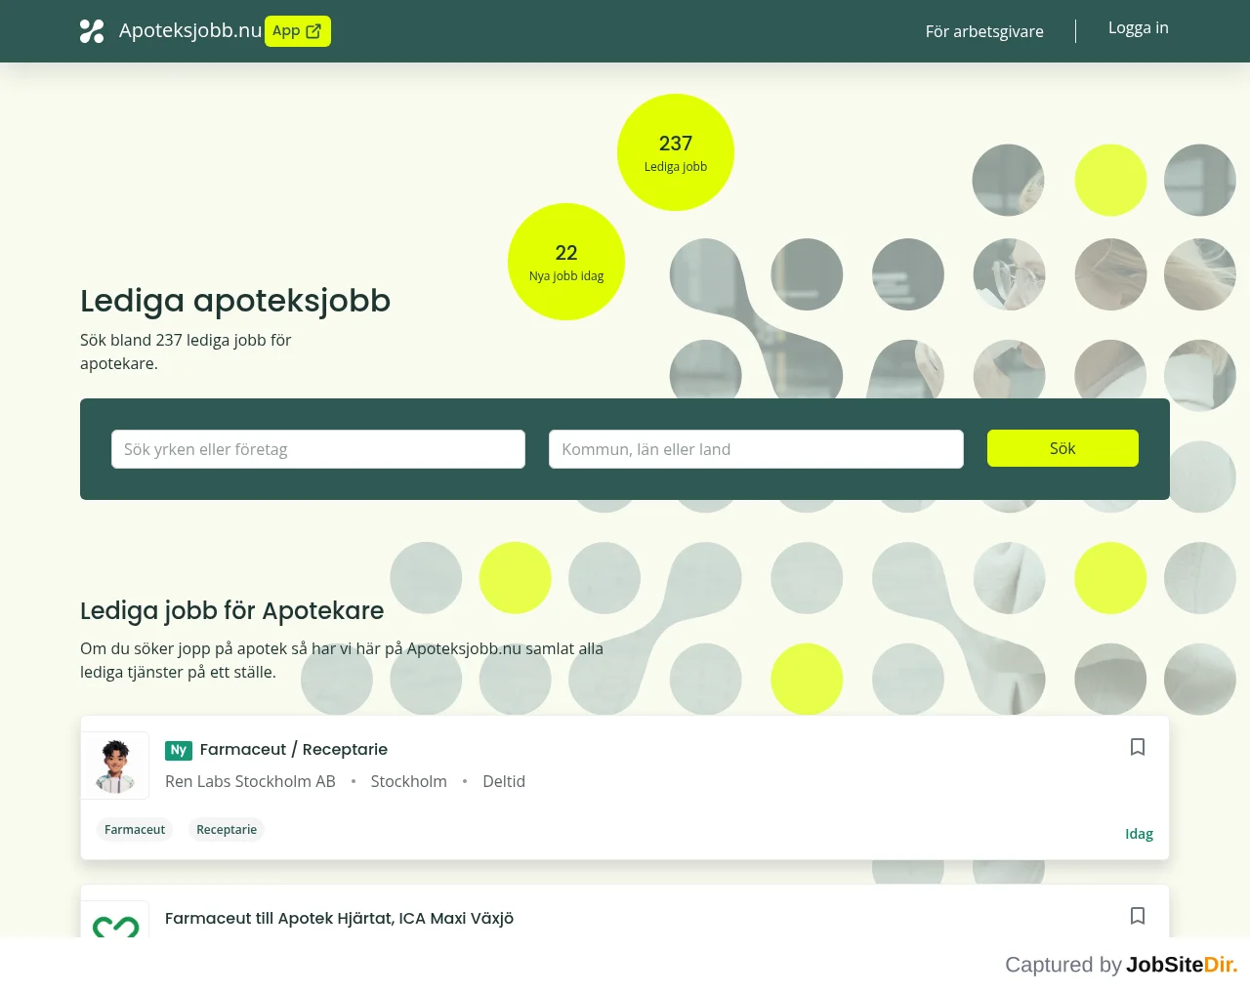Open Farmaceut till Apotek Hjärtat, ICA Maxi Växjö

click(x=339, y=918)
